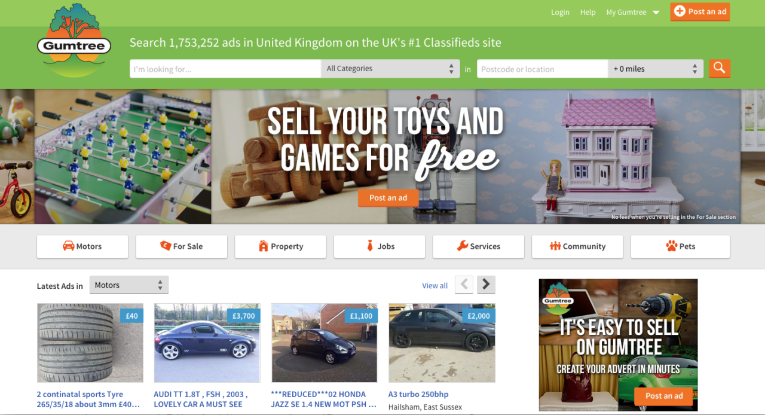Open the Pets category paw icon

click(x=671, y=246)
